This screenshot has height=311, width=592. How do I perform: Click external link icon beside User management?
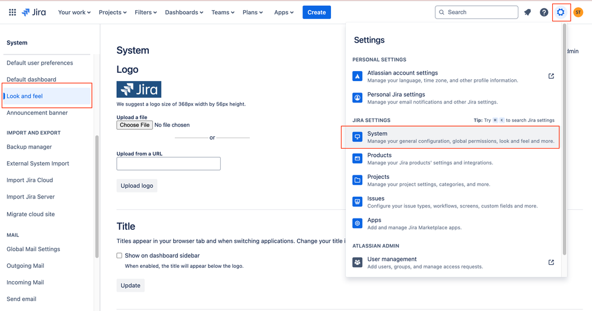[551, 262]
